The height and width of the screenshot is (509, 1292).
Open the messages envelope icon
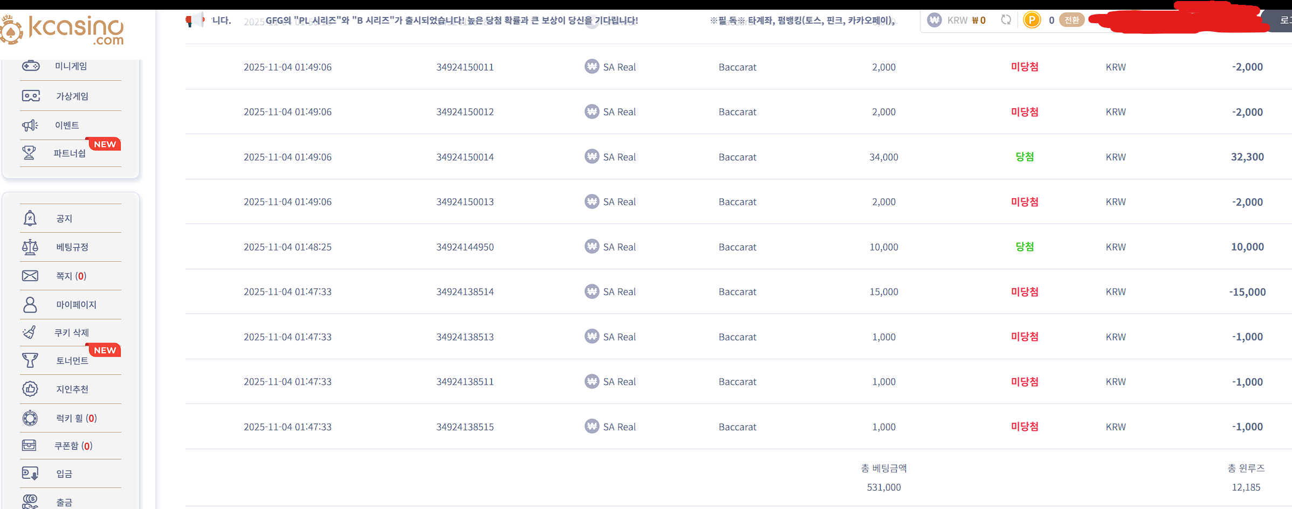pos(30,276)
